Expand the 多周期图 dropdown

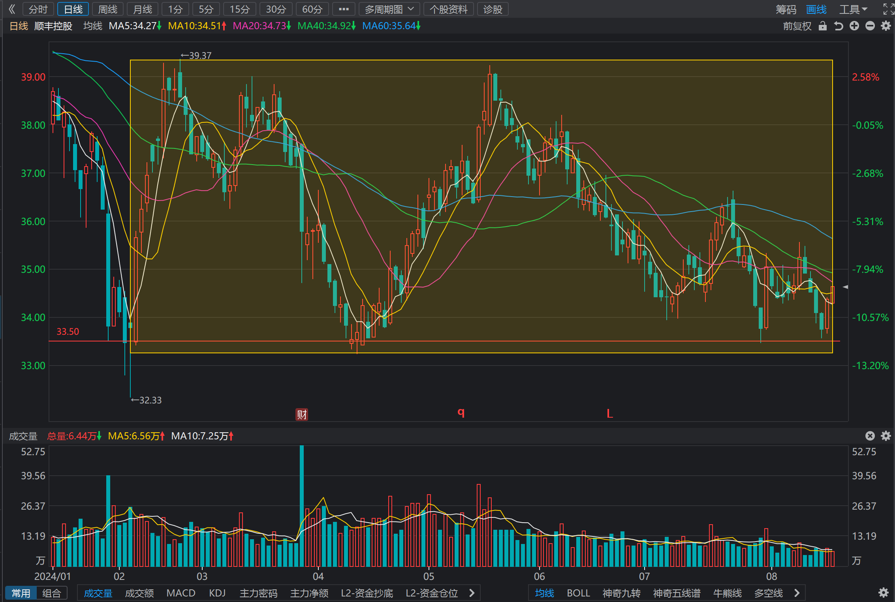coord(389,9)
